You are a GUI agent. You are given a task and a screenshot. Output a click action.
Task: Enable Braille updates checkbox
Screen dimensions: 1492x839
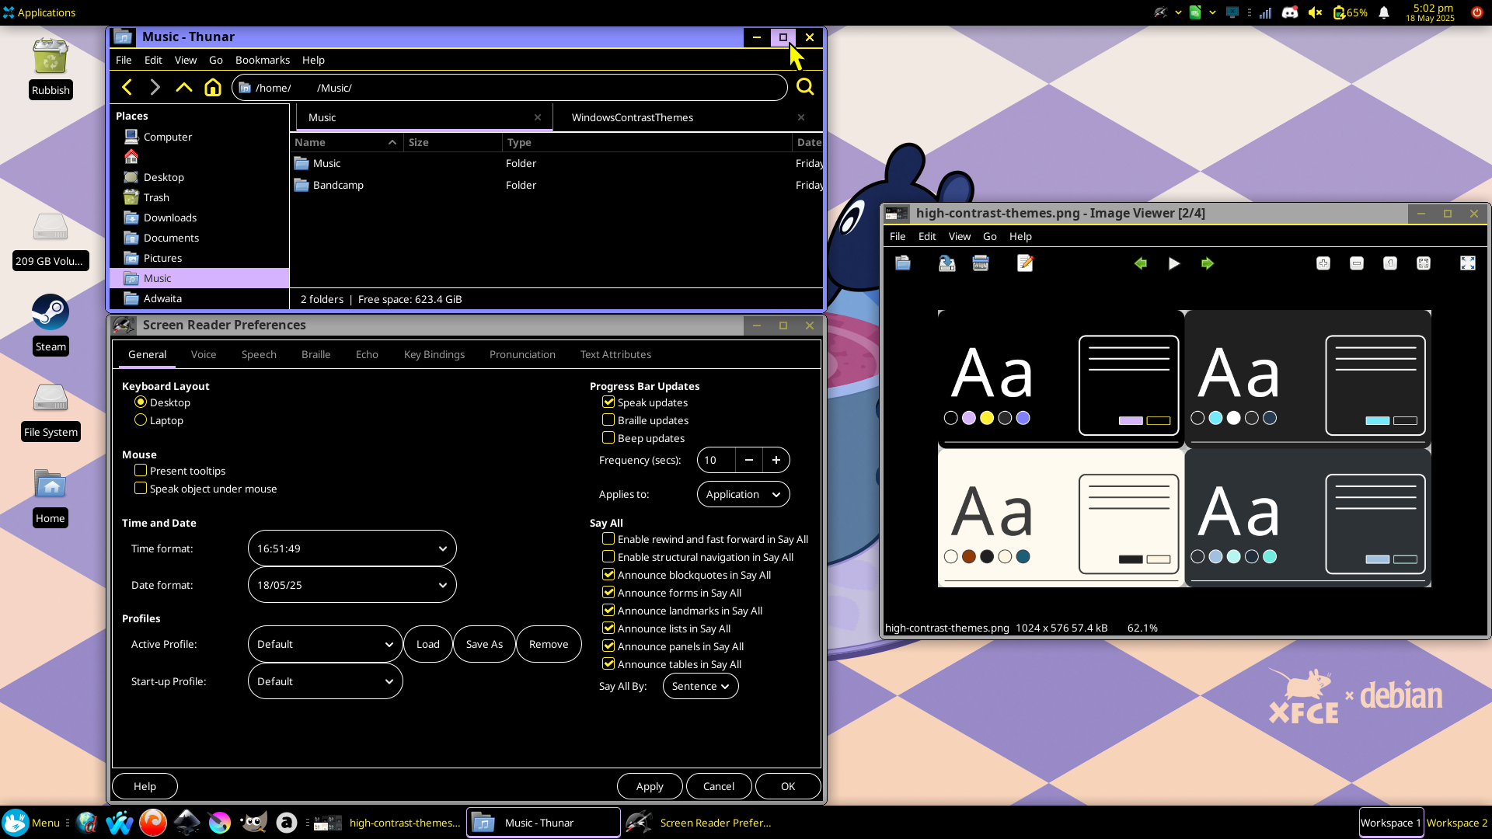608,420
